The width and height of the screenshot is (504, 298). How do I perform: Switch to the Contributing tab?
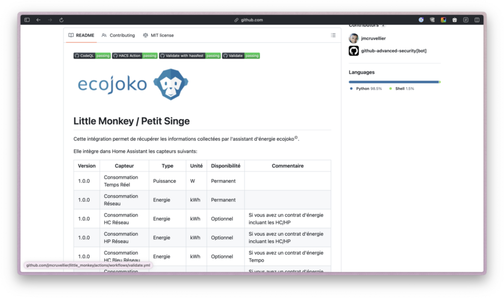pos(118,35)
